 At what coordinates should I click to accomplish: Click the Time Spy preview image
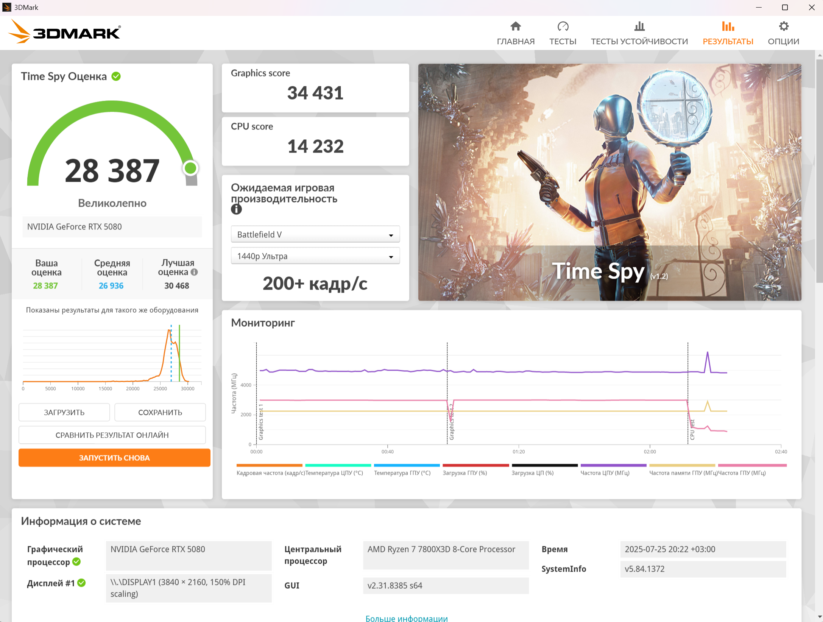click(609, 182)
